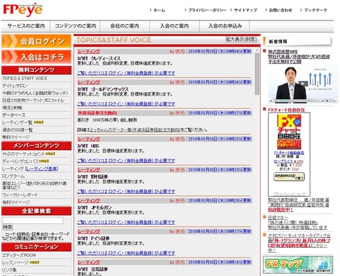Image resolution: width=340 pixels, height=276 pixels.
Task: Click the article search text field
Action: (x=33, y=220)
